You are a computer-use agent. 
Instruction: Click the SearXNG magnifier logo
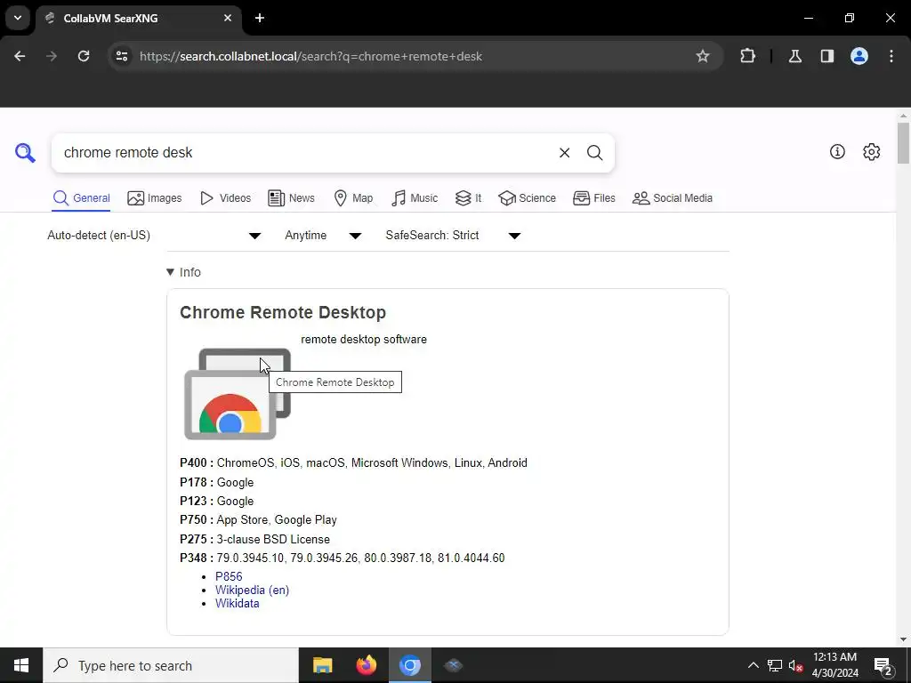(25, 153)
